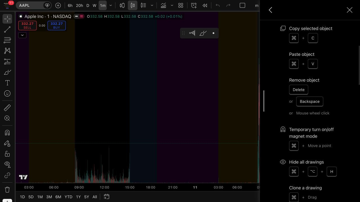Select the text annotation tool
This screenshot has height=202, width=360.
pyautogui.click(x=7, y=83)
